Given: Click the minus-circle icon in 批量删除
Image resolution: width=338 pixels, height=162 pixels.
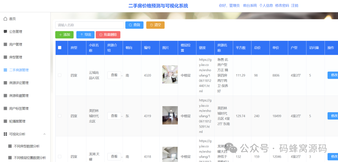Looking at the screenshot, I should (101, 35).
